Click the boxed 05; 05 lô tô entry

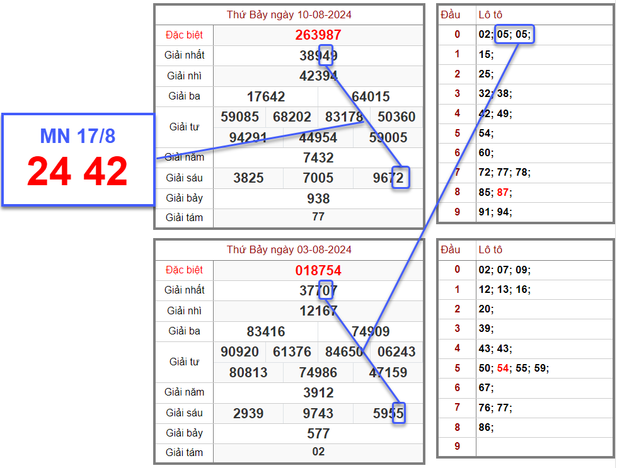click(514, 34)
